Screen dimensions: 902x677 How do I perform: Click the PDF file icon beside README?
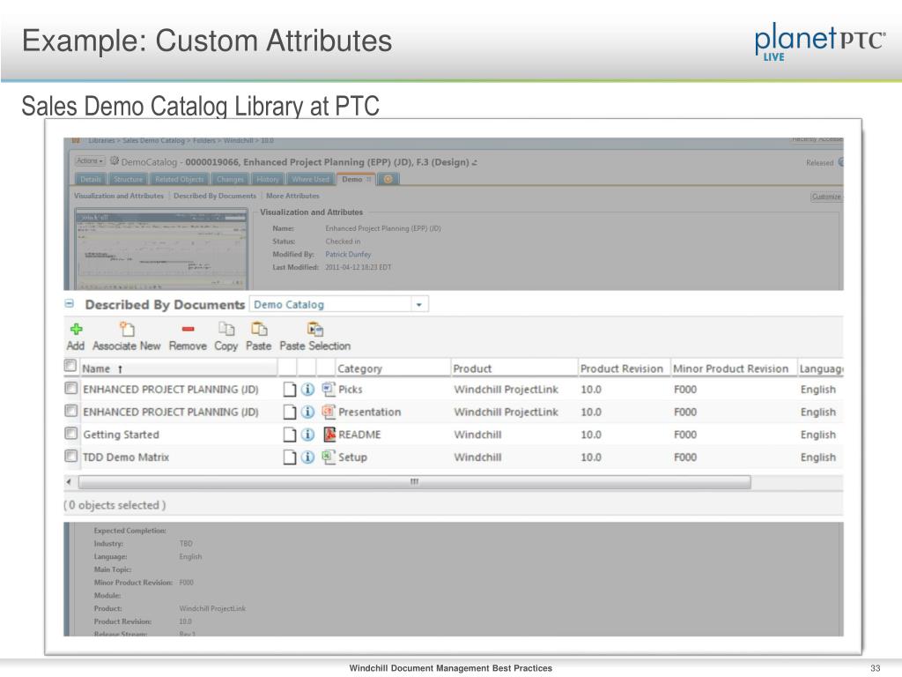(x=329, y=434)
